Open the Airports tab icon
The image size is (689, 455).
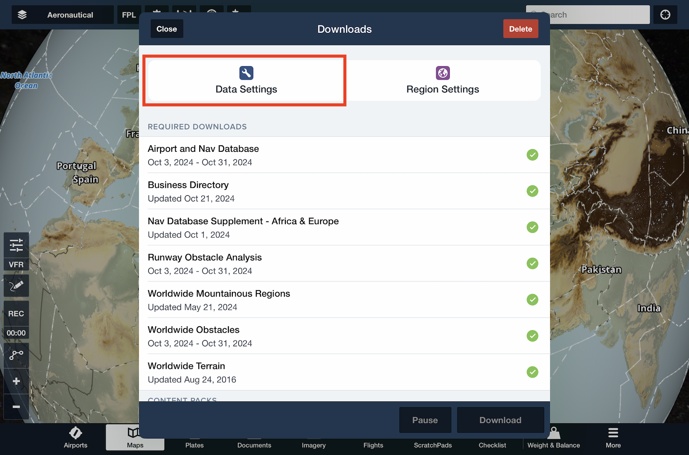[x=76, y=433]
